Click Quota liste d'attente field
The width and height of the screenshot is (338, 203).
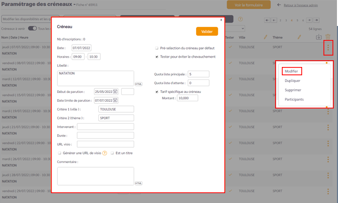tap(199, 83)
